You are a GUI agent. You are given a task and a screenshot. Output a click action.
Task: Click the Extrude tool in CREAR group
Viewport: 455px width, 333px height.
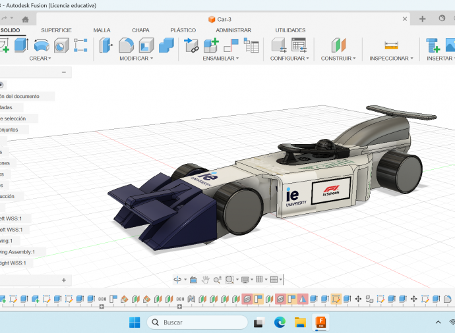pyautogui.click(x=22, y=45)
